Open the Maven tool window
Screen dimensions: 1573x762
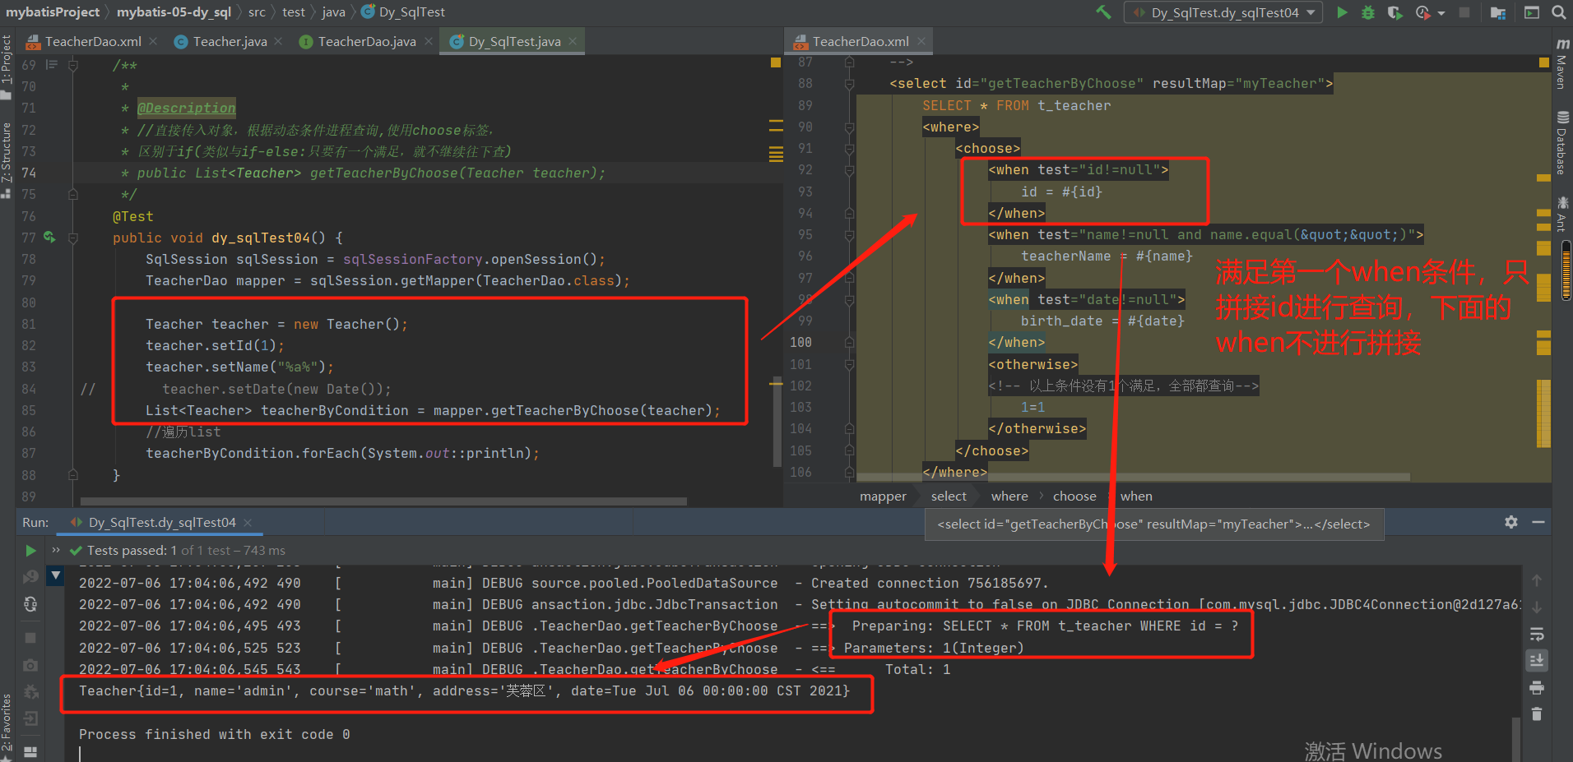[x=1561, y=64]
